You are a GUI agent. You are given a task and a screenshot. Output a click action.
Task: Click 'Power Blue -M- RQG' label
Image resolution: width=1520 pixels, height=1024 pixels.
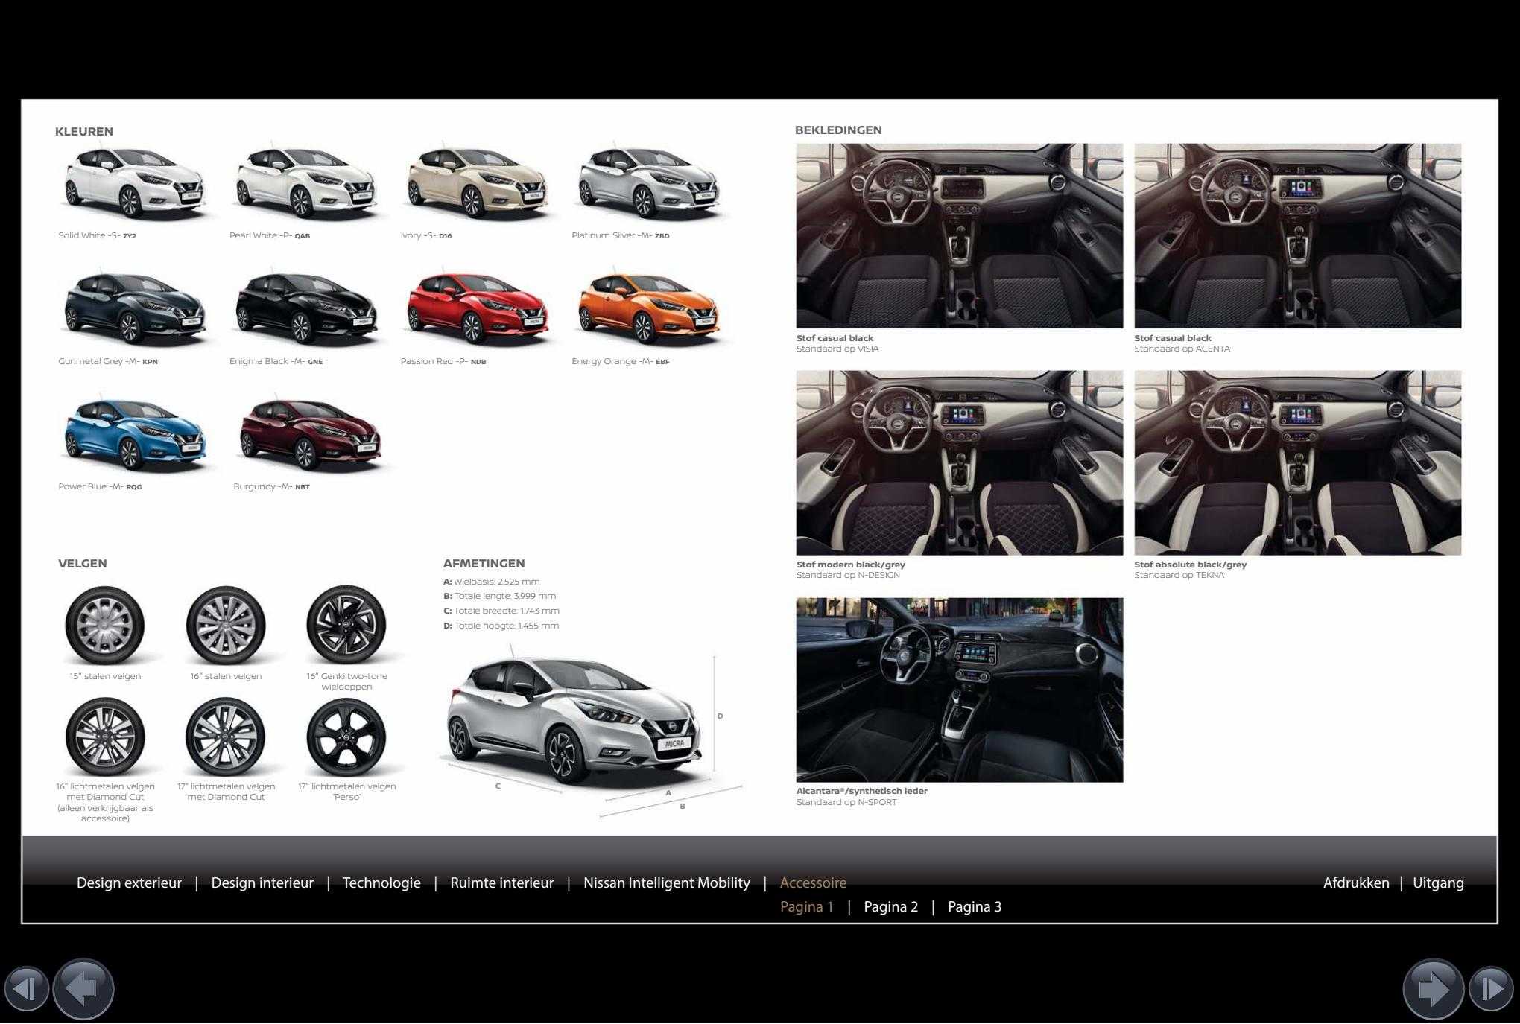click(x=100, y=486)
